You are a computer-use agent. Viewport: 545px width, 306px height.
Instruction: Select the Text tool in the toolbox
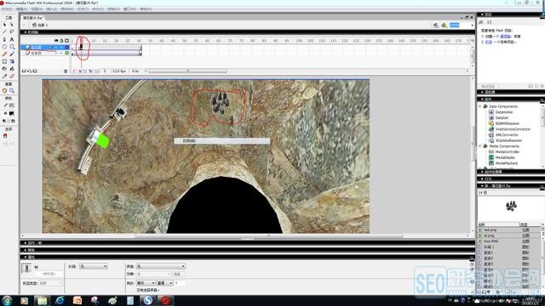(x=12, y=39)
